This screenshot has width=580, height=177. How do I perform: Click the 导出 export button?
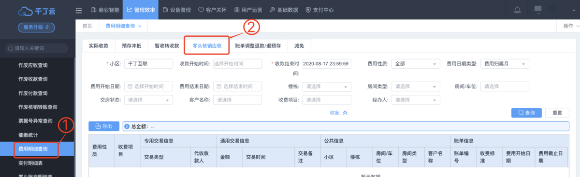104,126
